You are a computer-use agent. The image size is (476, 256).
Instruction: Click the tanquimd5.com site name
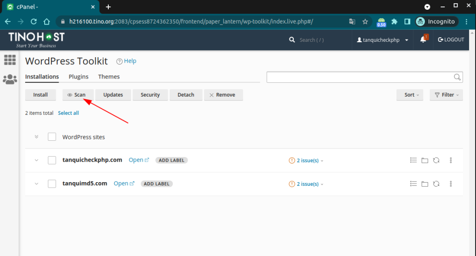coord(85,184)
